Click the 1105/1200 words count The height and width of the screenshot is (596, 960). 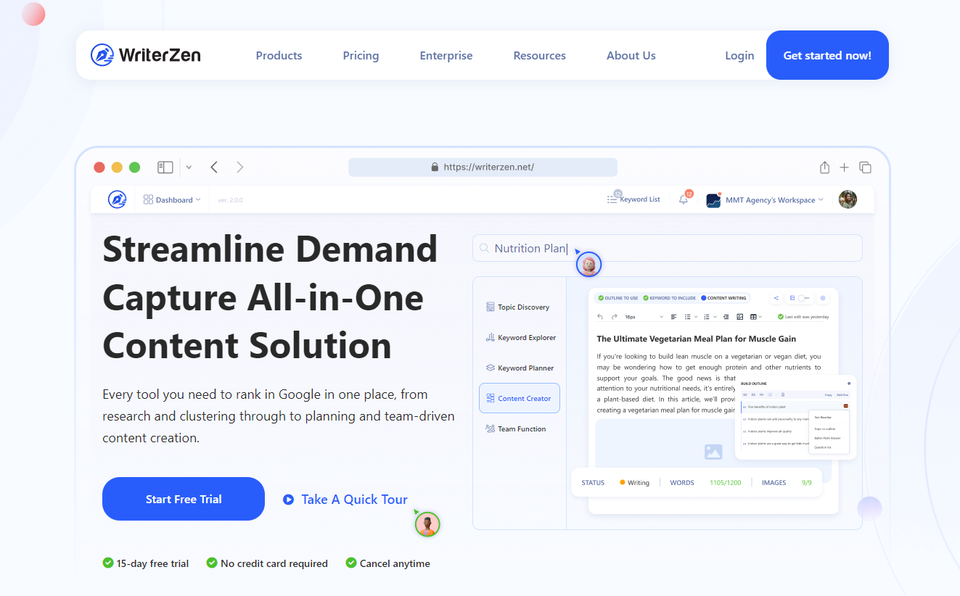tap(725, 482)
